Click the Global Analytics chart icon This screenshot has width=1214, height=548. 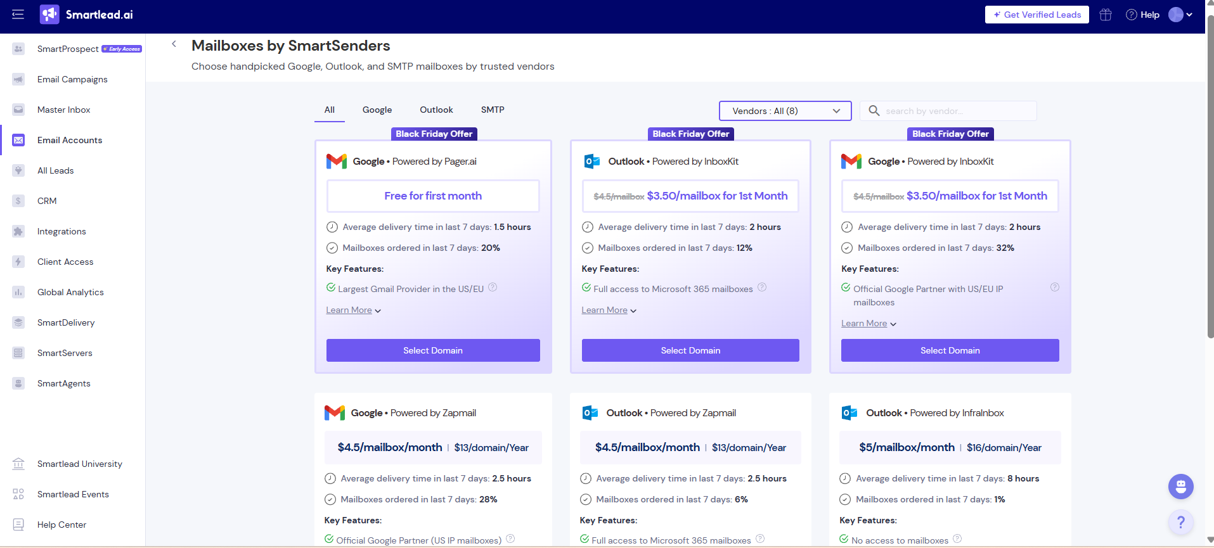[x=18, y=292]
